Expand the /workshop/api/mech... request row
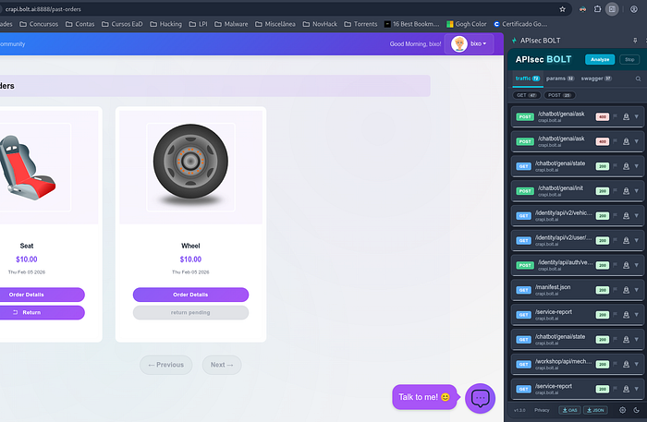Screen dimensions: 647x422 click(x=637, y=364)
